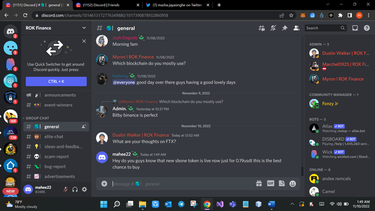Open scam-report channel

click(56, 156)
